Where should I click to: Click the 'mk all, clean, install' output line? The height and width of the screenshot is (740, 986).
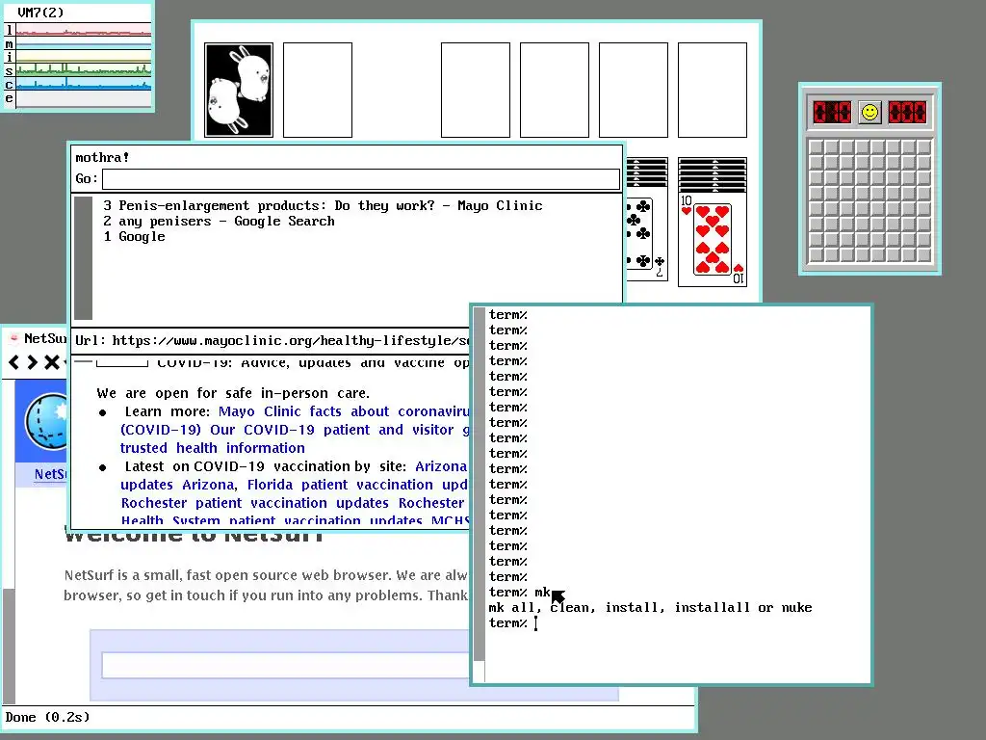tap(650, 608)
